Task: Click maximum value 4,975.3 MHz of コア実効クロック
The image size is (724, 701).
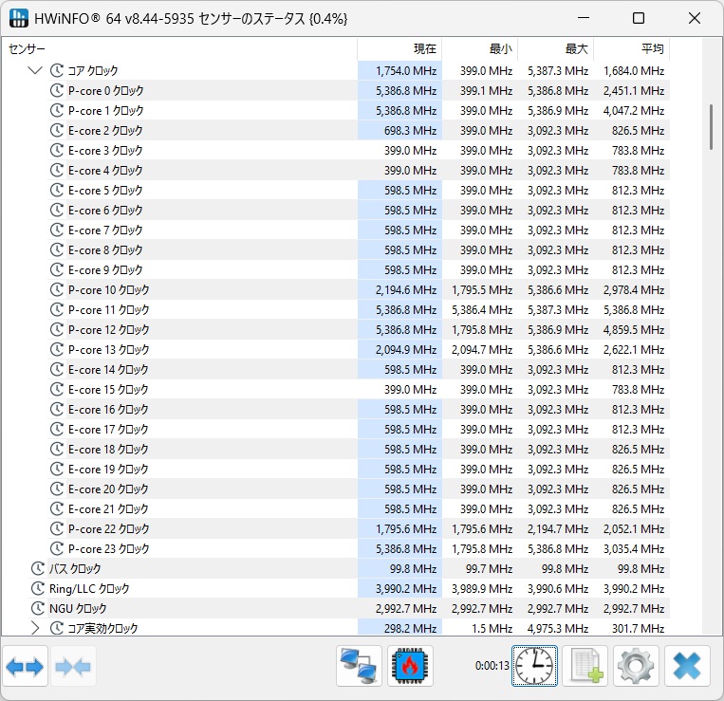Action: pyautogui.click(x=558, y=629)
